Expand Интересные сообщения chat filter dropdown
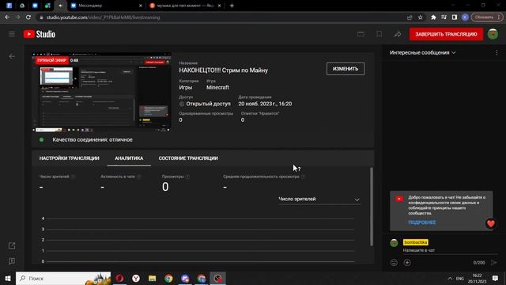This screenshot has height=285, width=506. (x=422, y=53)
